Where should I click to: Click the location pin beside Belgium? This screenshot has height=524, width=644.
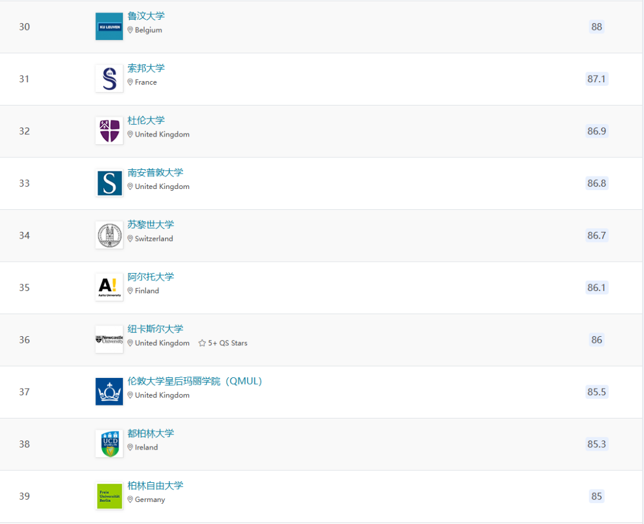click(130, 30)
